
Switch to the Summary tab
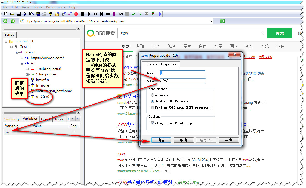pos(12,119)
